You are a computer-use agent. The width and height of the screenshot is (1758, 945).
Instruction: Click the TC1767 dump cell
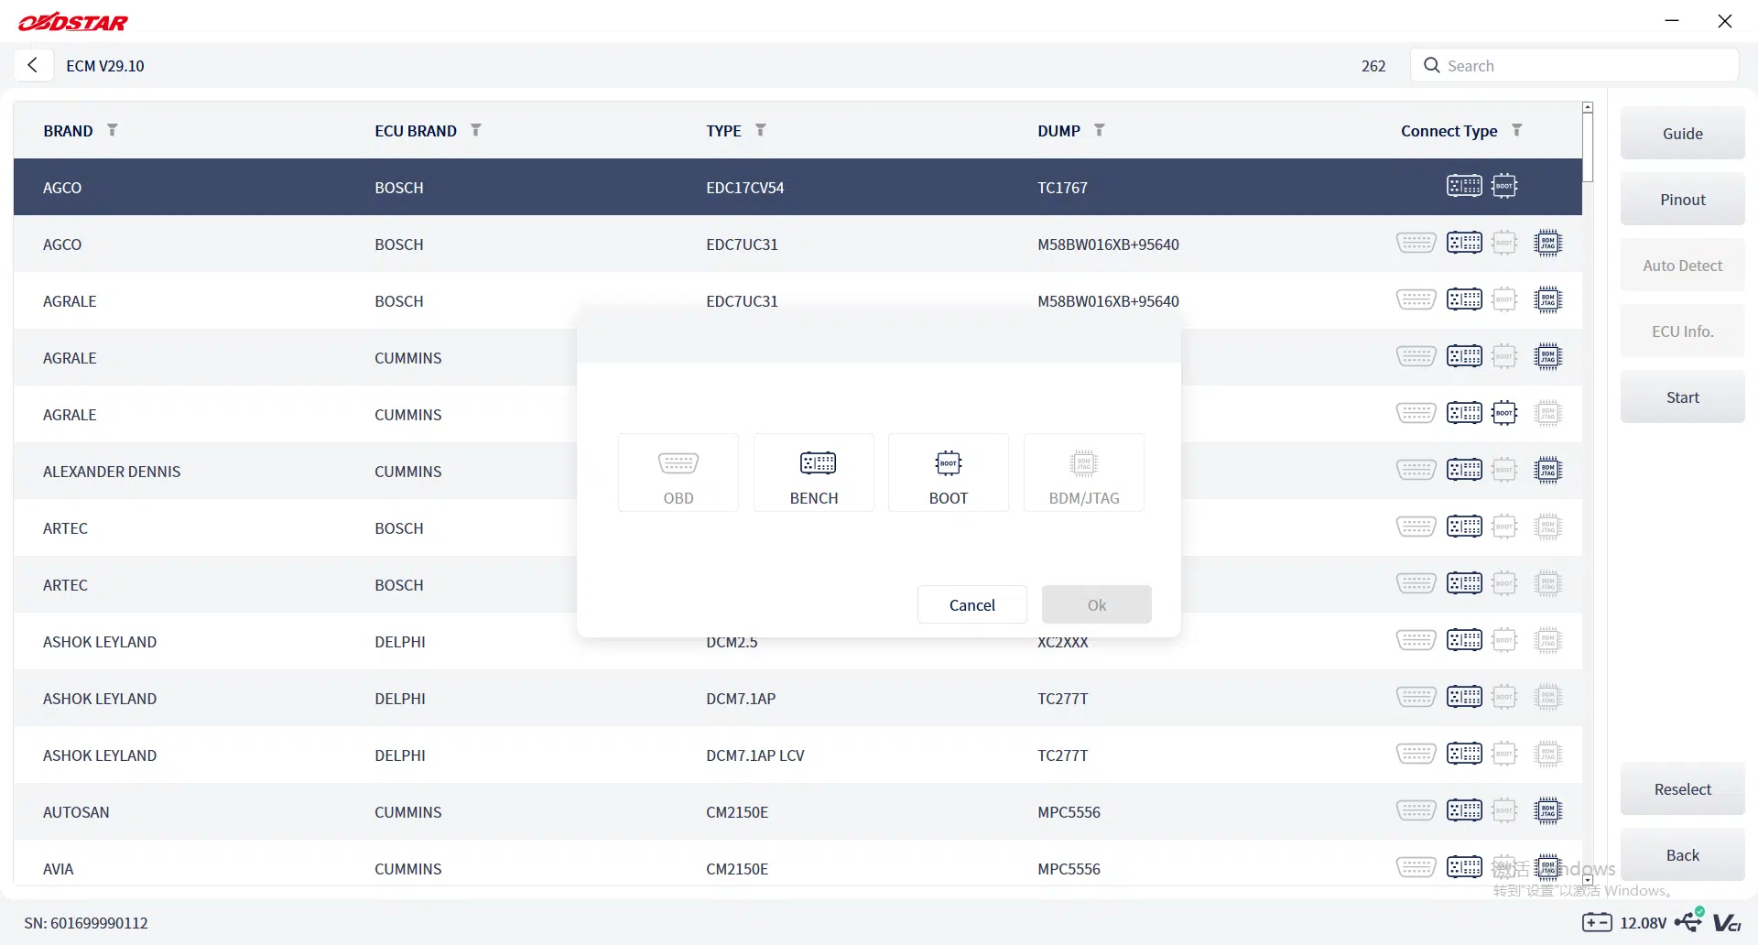(1062, 188)
